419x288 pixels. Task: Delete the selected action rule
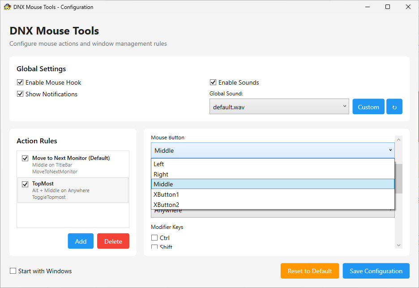click(113, 241)
